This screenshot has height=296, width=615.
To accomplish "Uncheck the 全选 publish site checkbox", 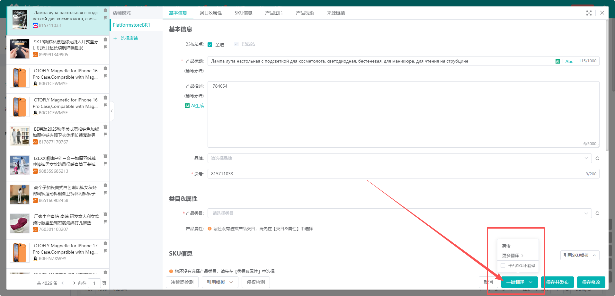I will (210, 44).
